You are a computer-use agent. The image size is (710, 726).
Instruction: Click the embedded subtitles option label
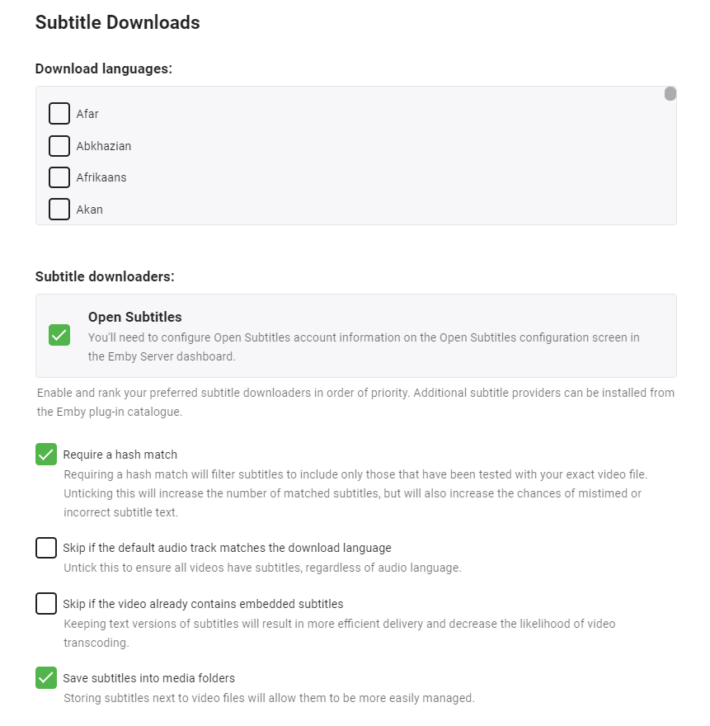click(203, 604)
